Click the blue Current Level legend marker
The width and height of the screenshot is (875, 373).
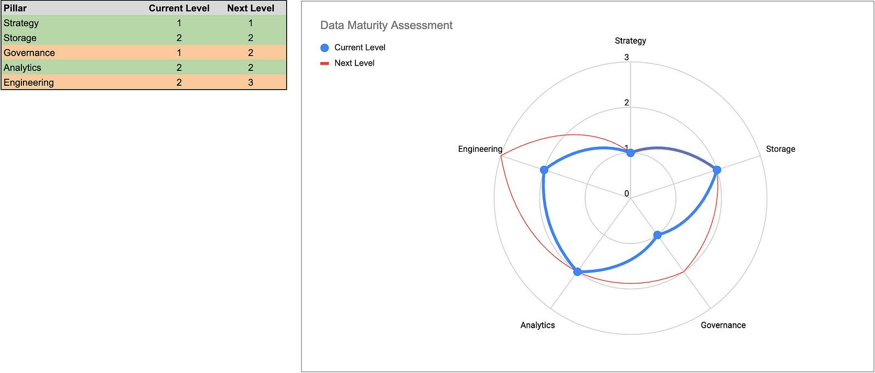324,48
